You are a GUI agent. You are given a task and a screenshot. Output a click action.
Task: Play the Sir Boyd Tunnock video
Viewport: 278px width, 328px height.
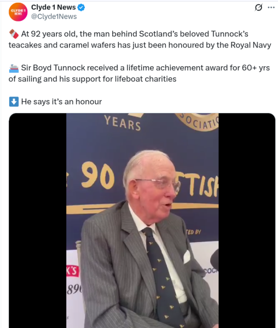[x=142, y=220]
